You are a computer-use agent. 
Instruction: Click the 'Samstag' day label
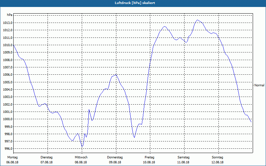click(184, 157)
